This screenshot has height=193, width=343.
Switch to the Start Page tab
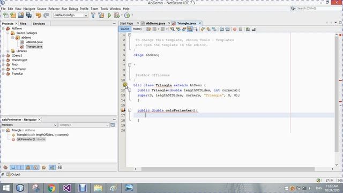[x=126, y=24]
